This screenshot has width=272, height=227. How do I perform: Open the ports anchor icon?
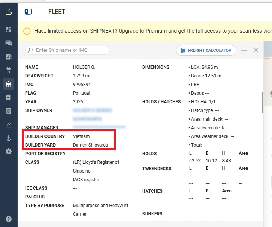(x=8, y=138)
